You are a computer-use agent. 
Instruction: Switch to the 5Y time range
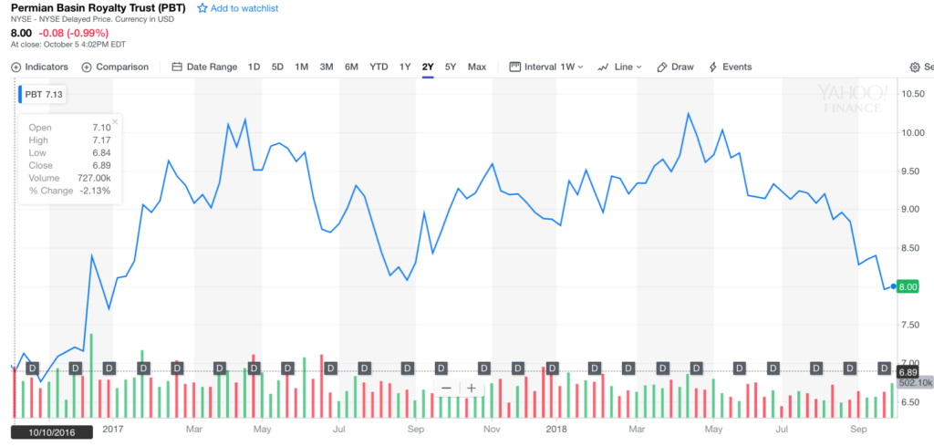451,67
